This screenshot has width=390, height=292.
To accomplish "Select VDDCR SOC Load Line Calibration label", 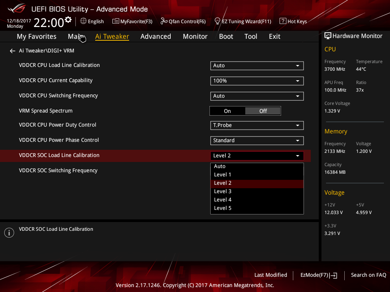I will click(59, 156).
